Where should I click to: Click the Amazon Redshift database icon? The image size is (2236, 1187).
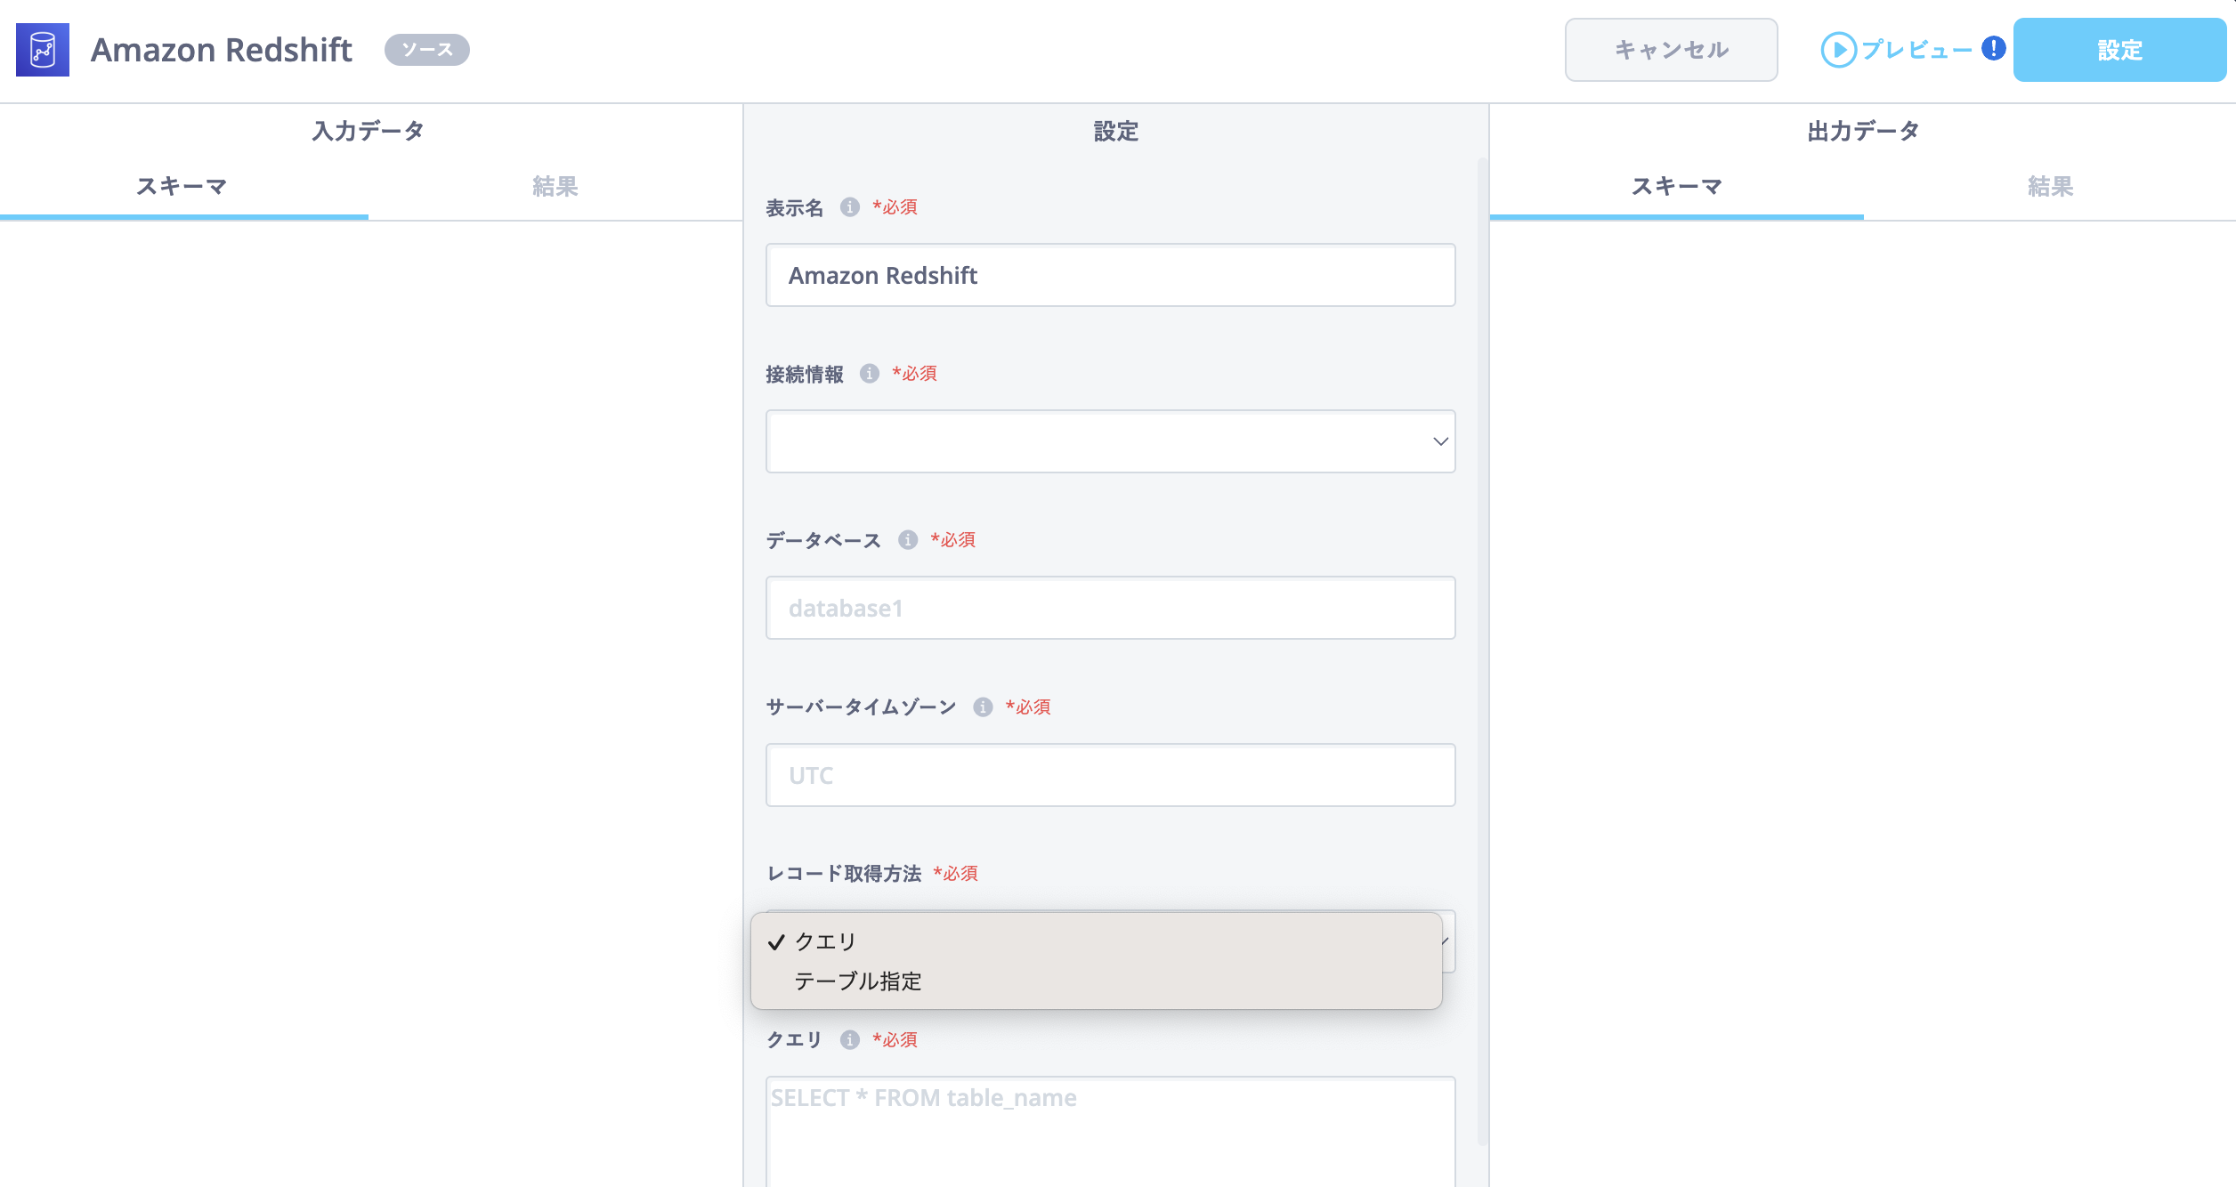point(43,50)
